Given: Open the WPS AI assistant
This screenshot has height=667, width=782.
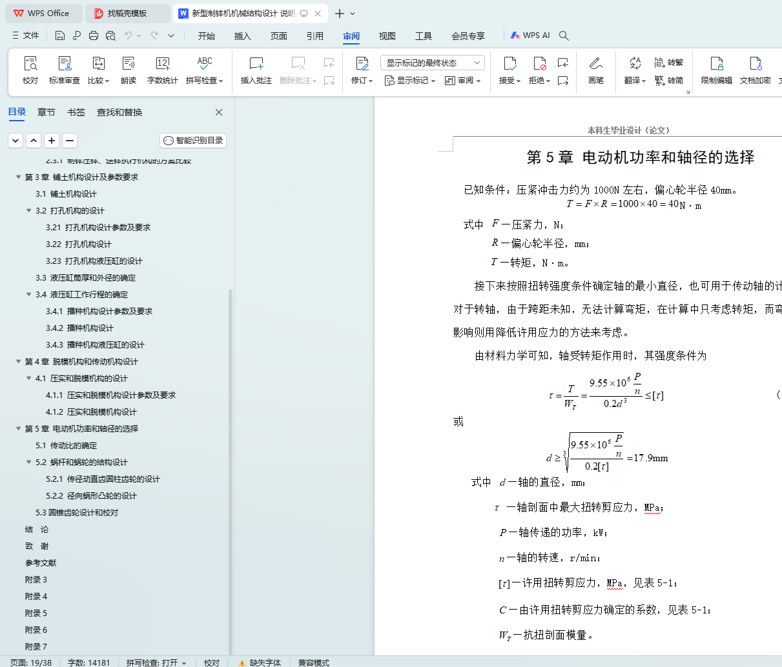Looking at the screenshot, I should click(530, 35).
